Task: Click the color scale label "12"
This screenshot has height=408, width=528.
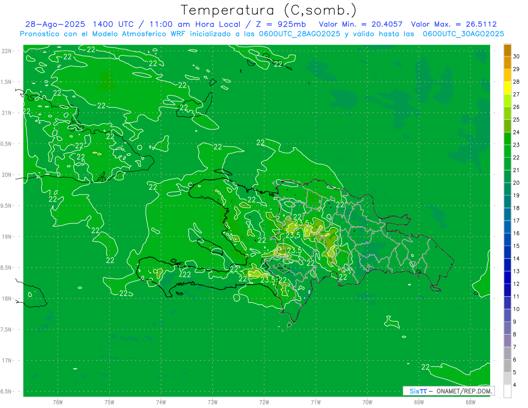Action: pos(516,284)
